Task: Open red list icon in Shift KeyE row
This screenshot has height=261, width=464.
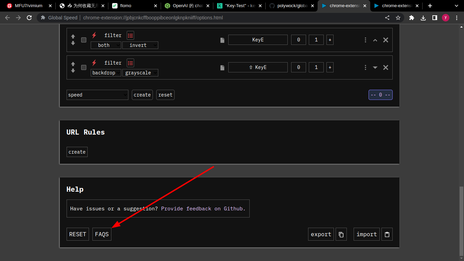Action: (x=130, y=63)
